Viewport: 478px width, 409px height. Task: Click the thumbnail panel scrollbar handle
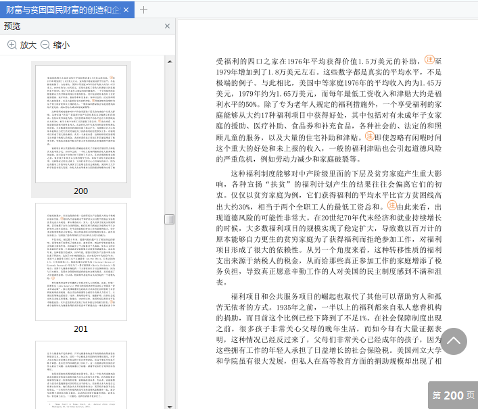tap(169, 219)
